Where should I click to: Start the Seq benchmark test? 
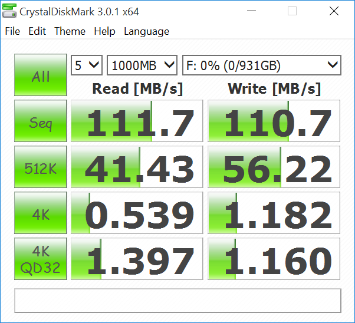(x=41, y=121)
